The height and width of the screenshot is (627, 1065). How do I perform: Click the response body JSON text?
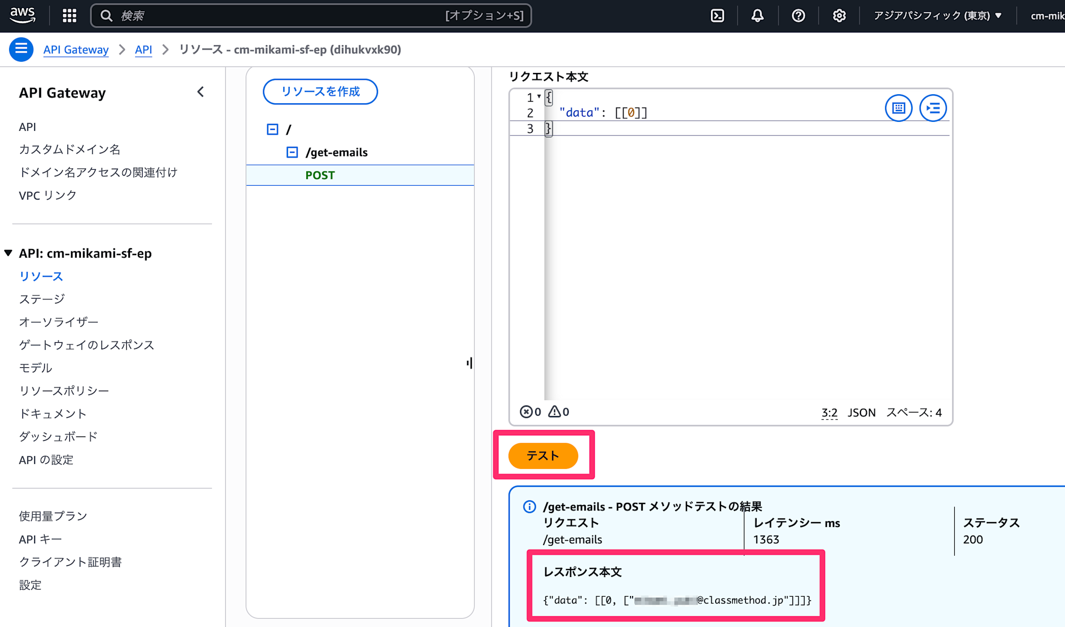pos(677,600)
